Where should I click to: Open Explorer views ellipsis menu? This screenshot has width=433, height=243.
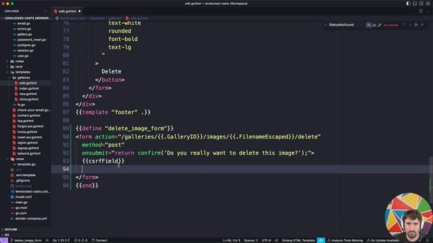tap(45, 11)
